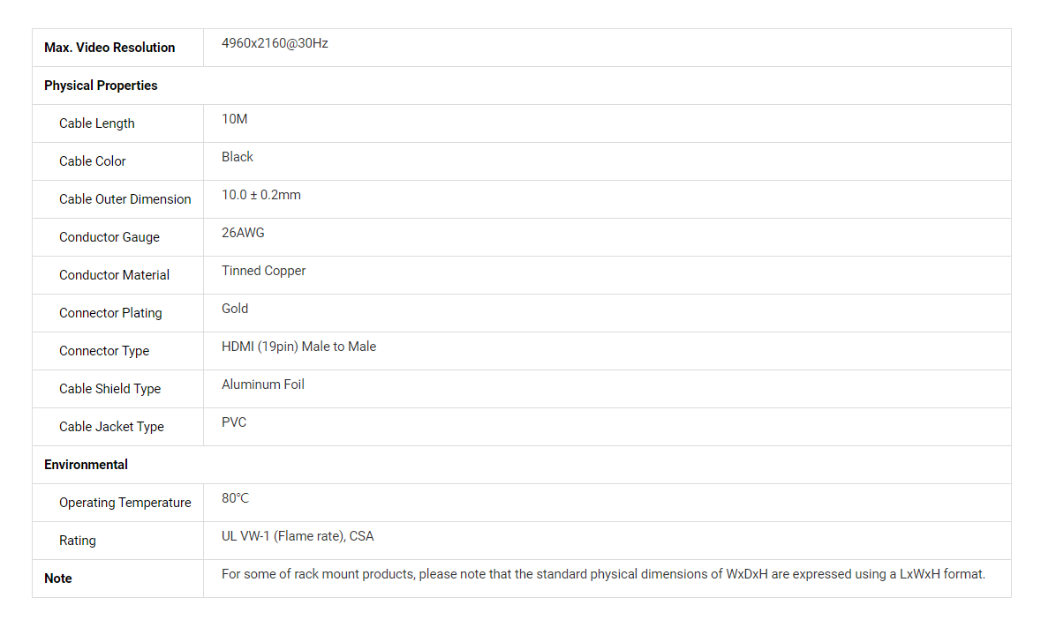Click the Black cable color value

(238, 157)
